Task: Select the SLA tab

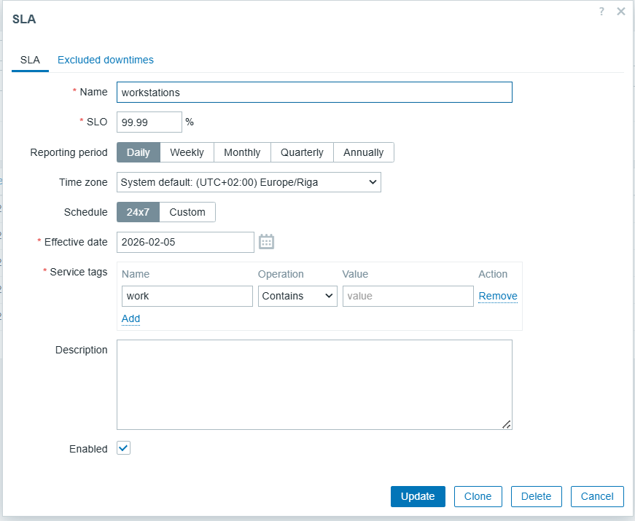Action: click(30, 60)
